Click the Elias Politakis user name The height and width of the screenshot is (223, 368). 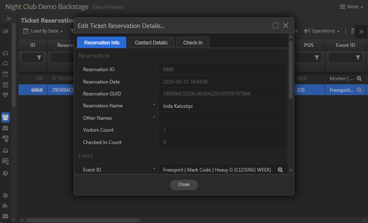108,7
